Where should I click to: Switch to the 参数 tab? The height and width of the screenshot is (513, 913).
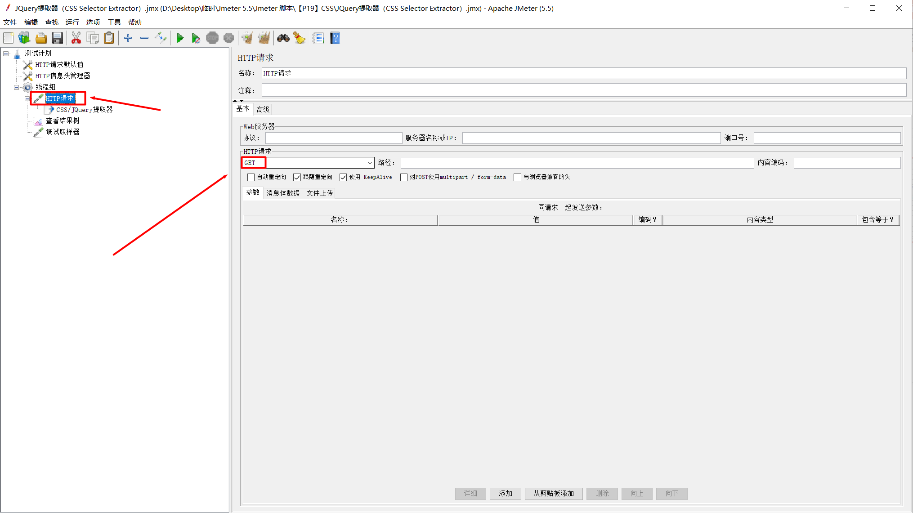click(x=253, y=192)
